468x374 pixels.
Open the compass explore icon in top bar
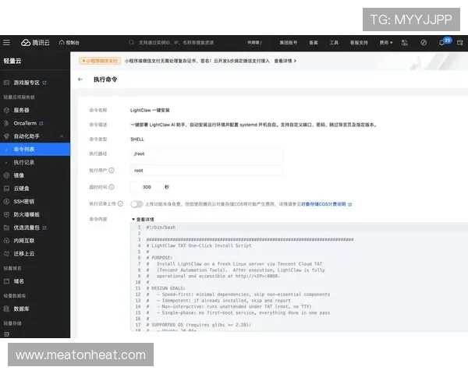(x=424, y=43)
